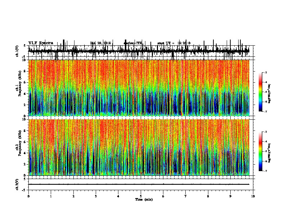
Task: Click the 'VLF Spectra' title text
Action: click(41, 43)
